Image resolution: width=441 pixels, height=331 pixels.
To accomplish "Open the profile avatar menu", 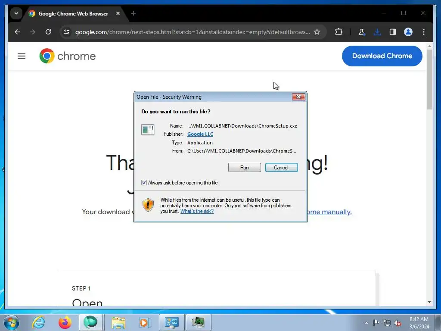I will coord(408,32).
